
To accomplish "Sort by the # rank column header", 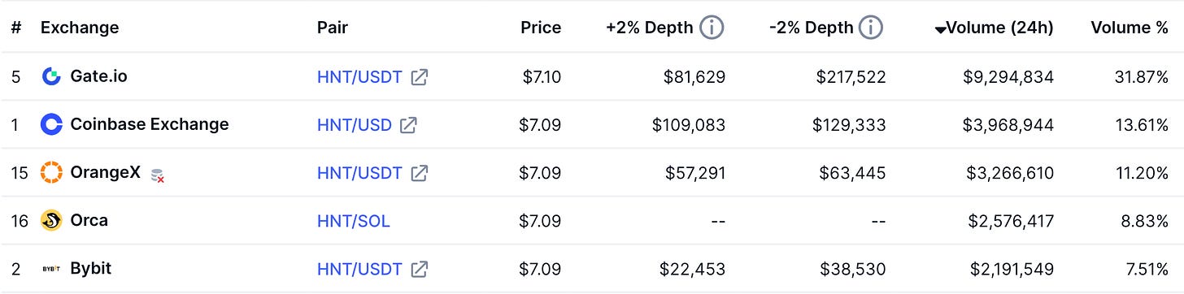I will 16,28.
